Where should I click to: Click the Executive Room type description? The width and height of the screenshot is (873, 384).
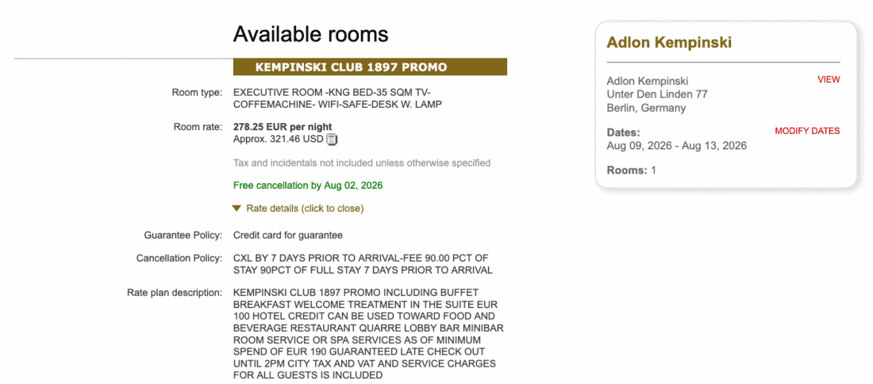337,98
